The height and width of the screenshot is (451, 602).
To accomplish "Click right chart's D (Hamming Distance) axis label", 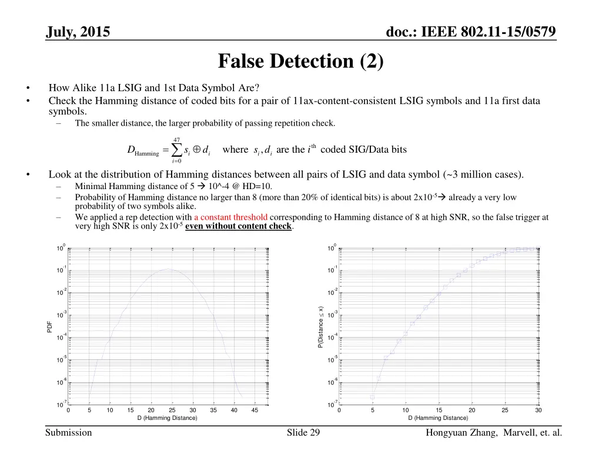I will 438,418.
